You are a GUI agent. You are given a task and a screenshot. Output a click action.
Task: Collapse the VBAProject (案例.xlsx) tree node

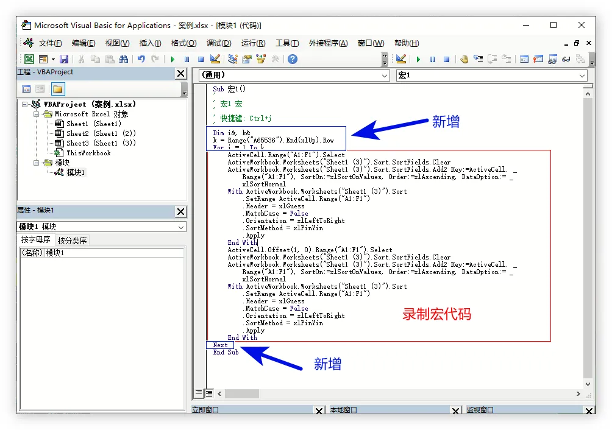(25, 105)
